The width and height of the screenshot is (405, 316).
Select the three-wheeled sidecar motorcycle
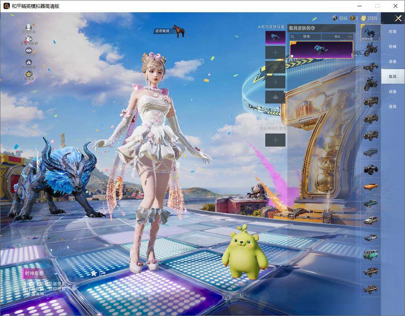click(x=371, y=67)
